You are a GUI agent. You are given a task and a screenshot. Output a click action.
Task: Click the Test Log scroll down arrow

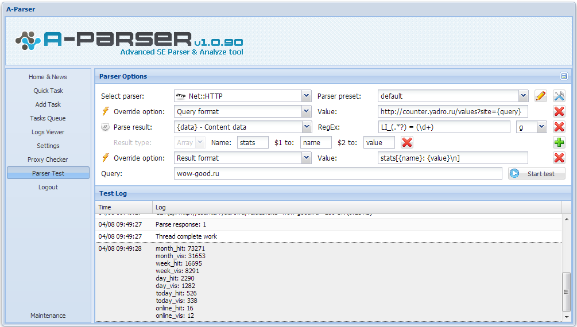click(566, 317)
